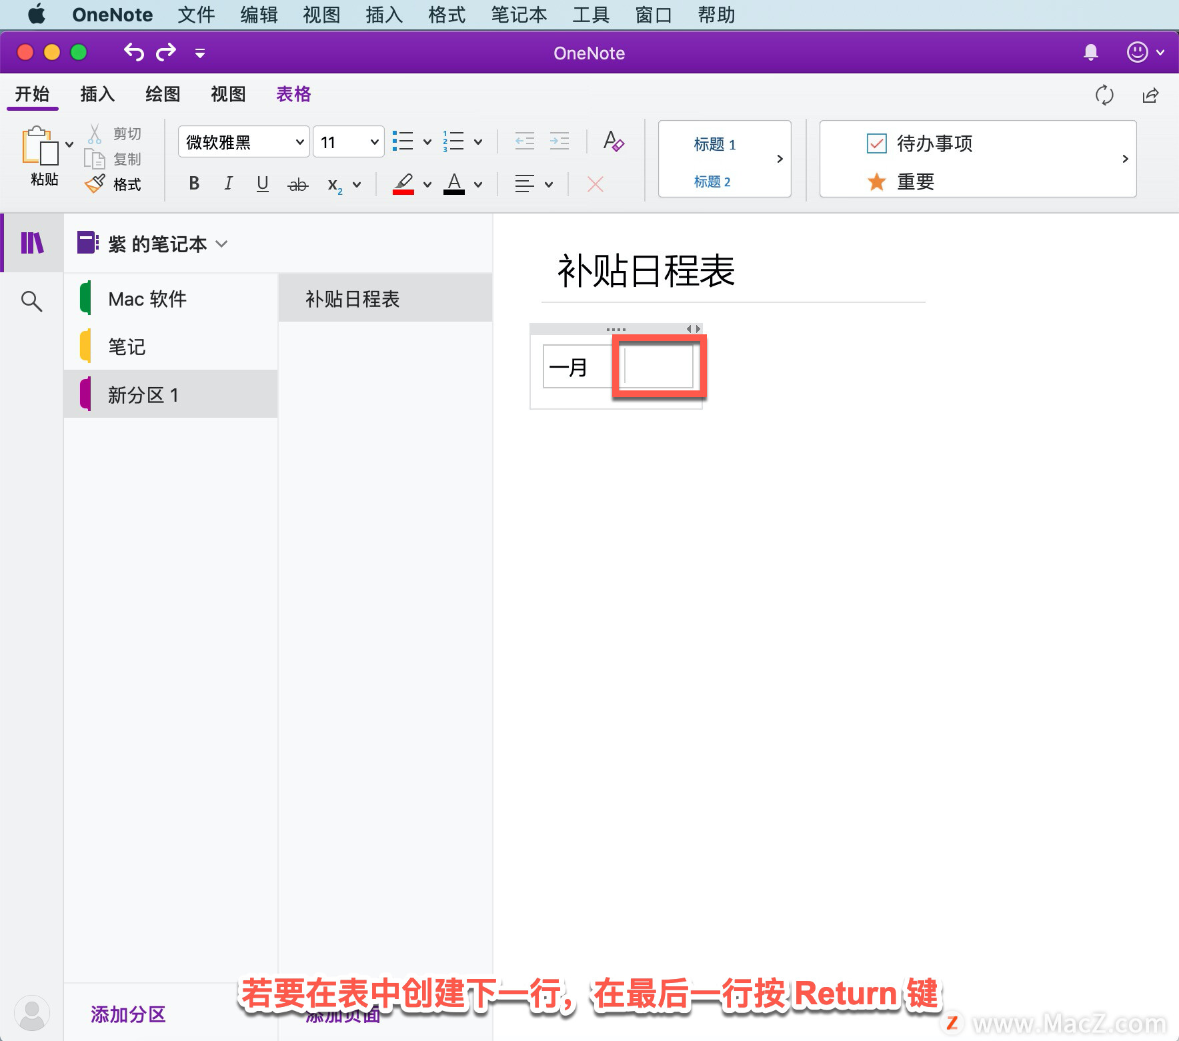Click the 添加分区 link

tap(128, 1014)
